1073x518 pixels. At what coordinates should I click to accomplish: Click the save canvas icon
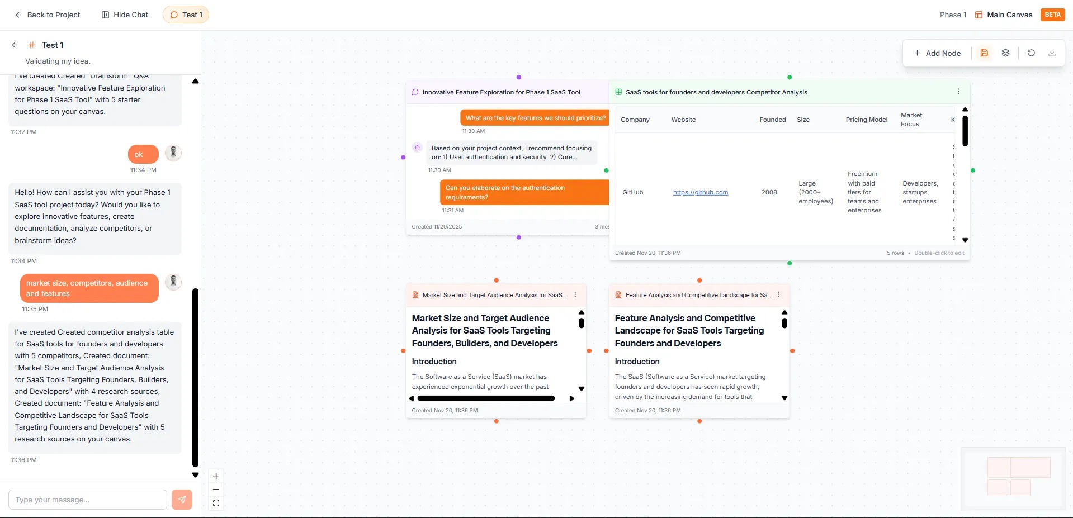(984, 53)
